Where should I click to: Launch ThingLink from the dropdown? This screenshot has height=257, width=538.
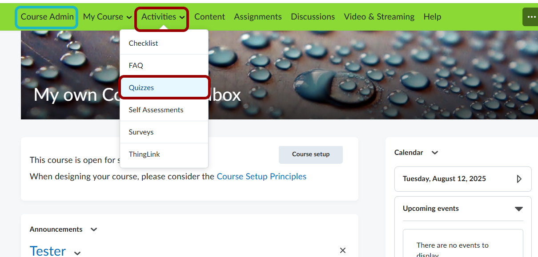coord(144,154)
